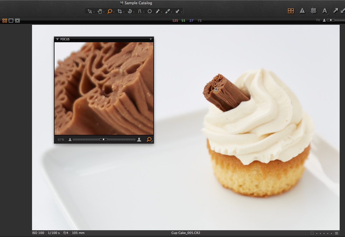Click the ISO 100 readout

(38, 233)
